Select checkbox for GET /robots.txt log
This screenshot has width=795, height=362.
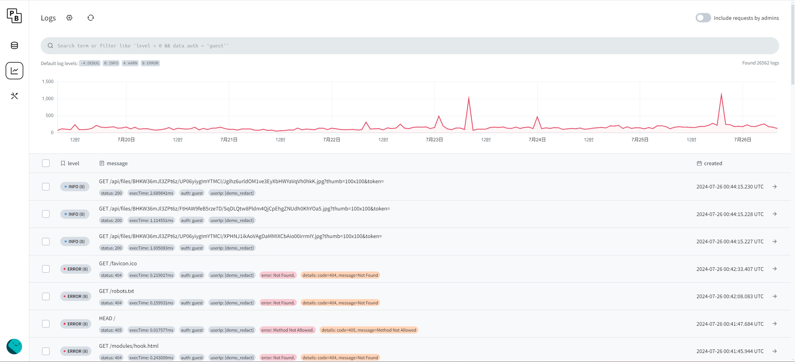pos(46,296)
